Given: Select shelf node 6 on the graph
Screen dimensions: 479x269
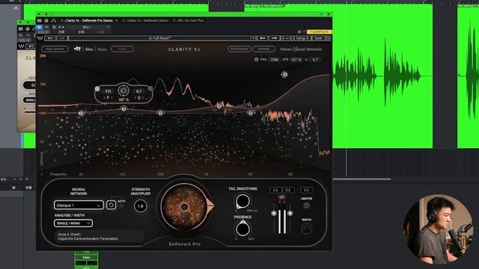Looking at the screenshot, I should (x=284, y=75).
